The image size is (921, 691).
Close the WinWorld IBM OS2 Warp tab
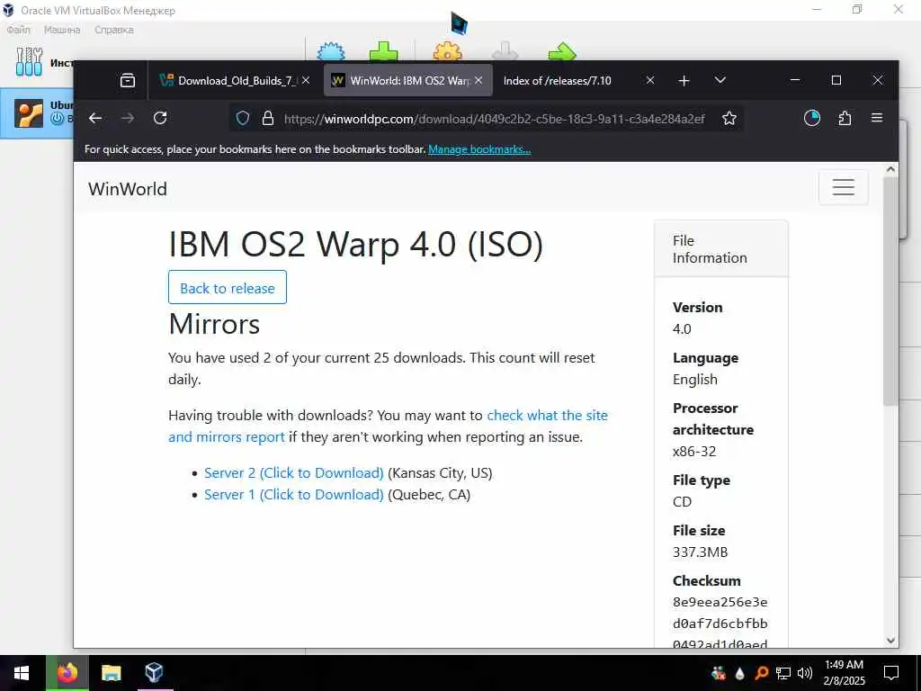pyautogui.click(x=478, y=80)
